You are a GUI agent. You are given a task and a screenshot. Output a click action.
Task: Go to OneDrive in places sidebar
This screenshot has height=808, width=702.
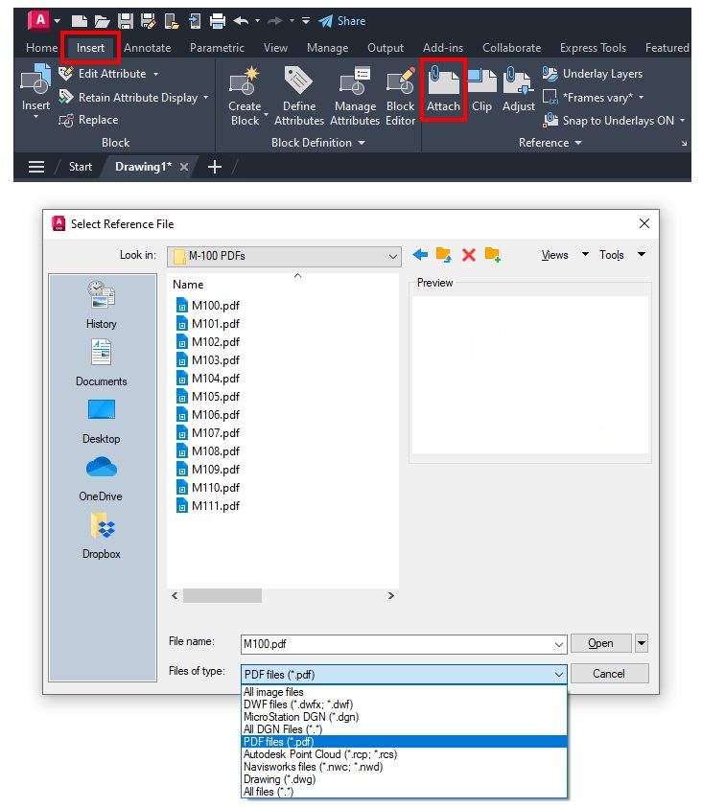point(101,479)
